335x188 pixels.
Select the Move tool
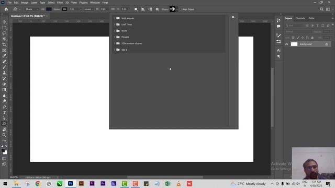(4, 22)
